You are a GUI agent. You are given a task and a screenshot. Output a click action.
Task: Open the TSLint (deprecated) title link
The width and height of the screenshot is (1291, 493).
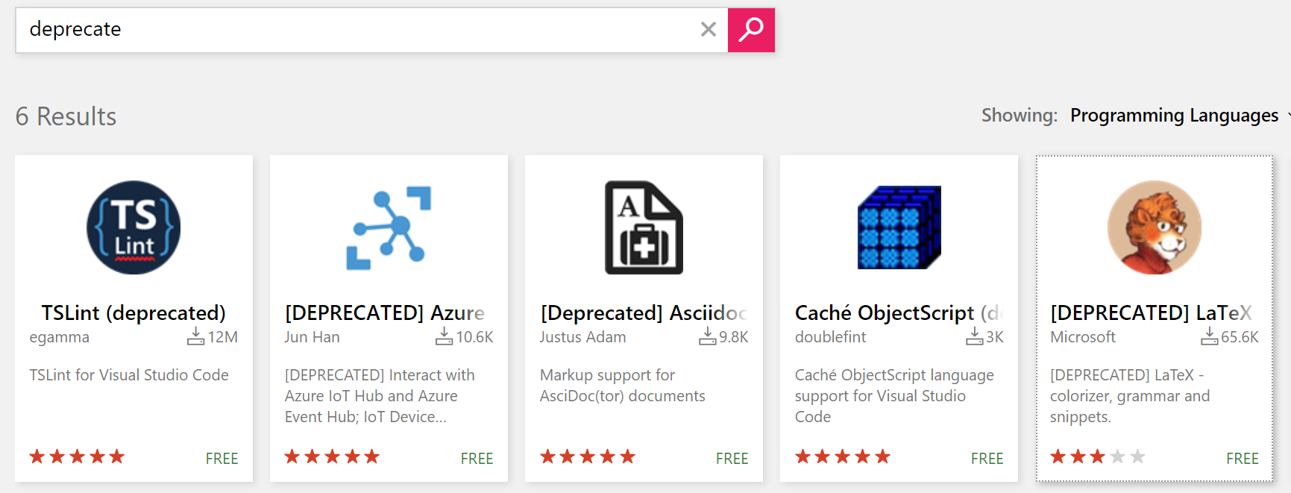pos(133,313)
